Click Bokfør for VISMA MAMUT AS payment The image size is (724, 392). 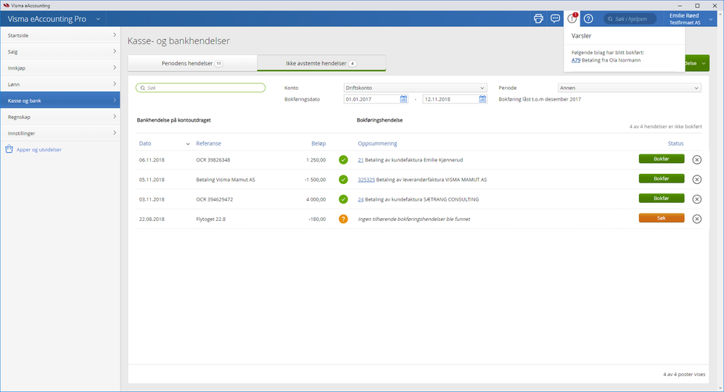click(661, 178)
